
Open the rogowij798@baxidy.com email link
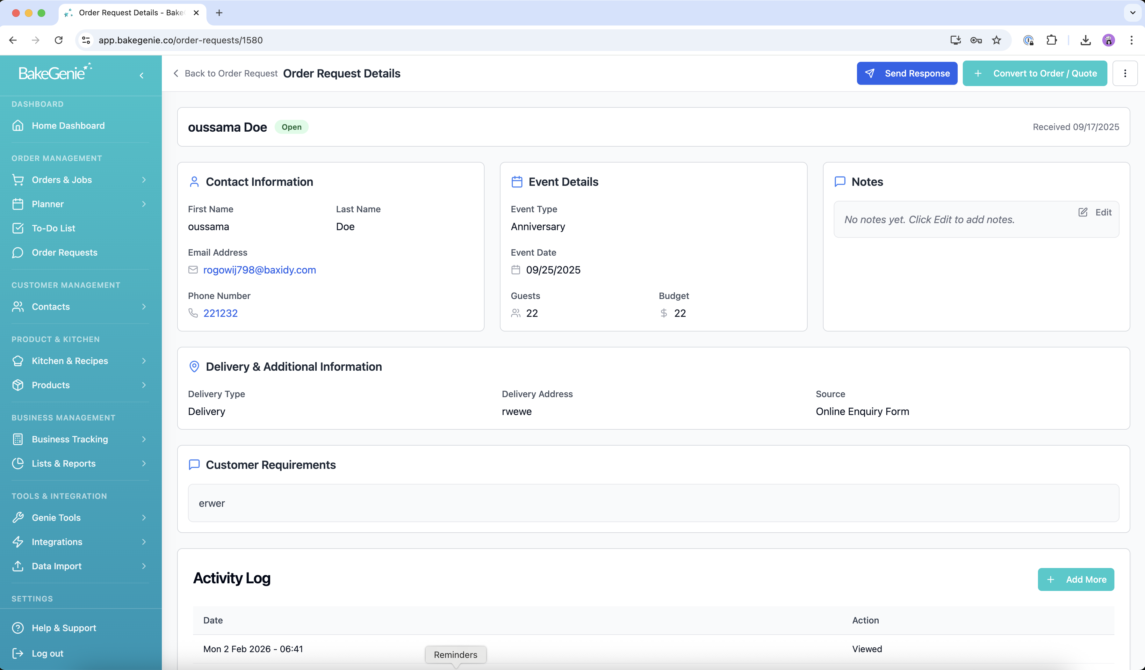[x=259, y=270]
